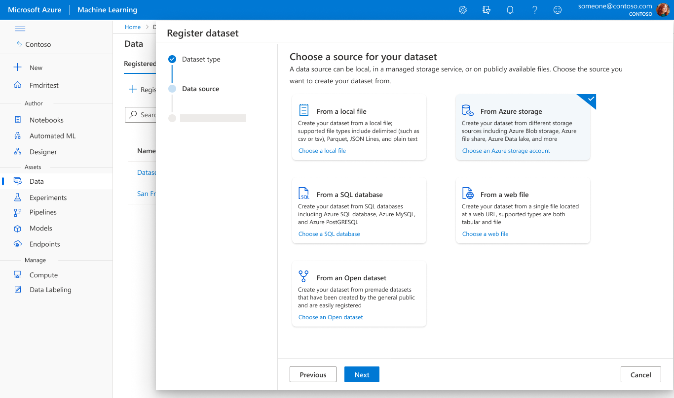Viewport: 674px width, 398px height.
Task: Click the Designer icon
Action: point(18,152)
